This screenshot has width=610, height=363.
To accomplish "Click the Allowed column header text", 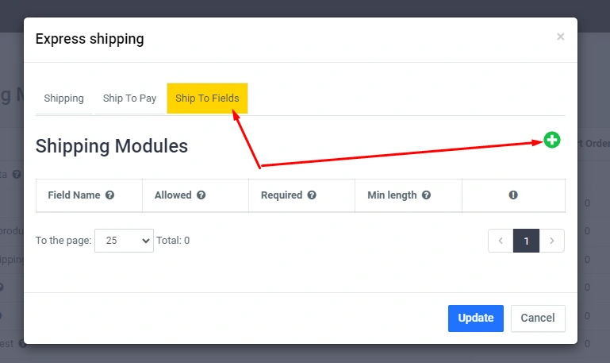I will pyautogui.click(x=173, y=195).
